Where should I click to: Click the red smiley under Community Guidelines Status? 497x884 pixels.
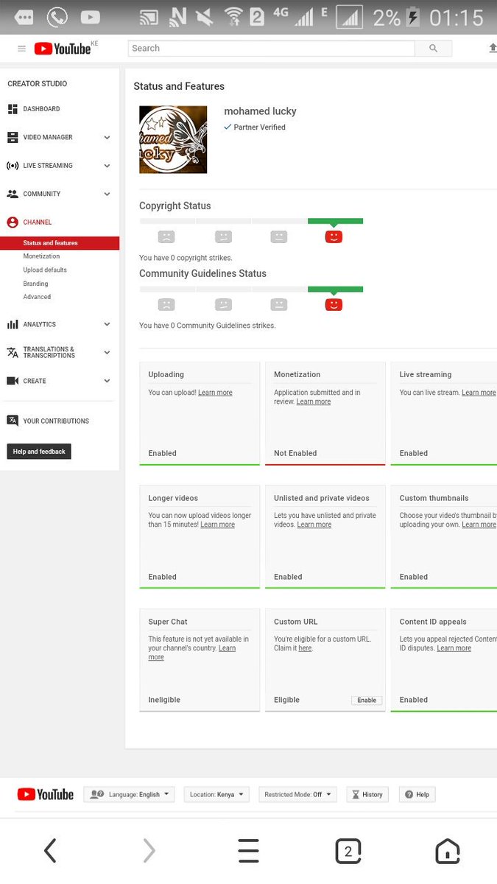coord(334,304)
